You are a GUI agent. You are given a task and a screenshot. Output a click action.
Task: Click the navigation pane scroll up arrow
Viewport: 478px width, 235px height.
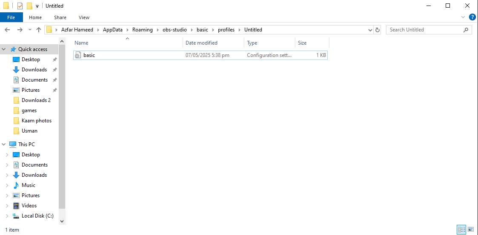tap(62, 41)
